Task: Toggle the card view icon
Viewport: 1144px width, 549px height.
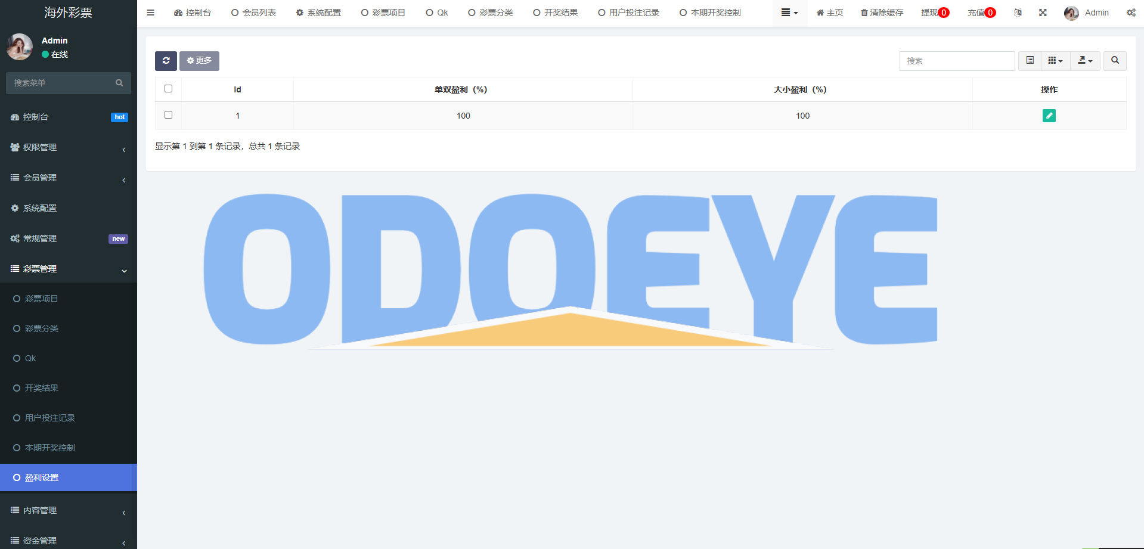Action: [x=1030, y=61]
